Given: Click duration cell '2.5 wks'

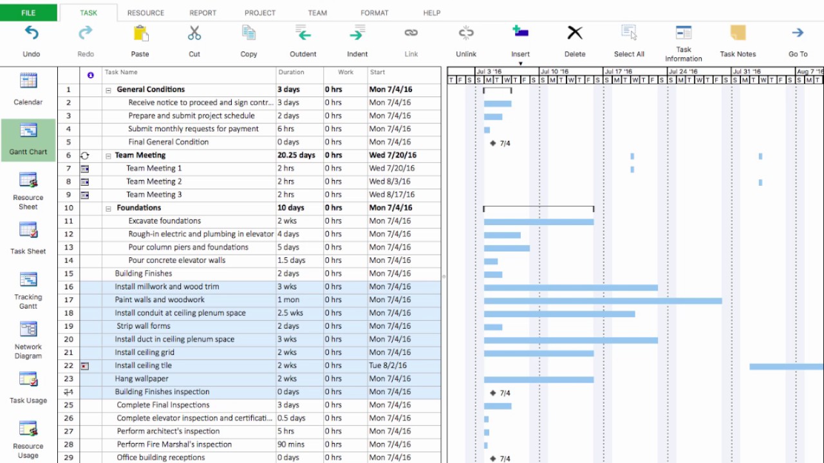Looking at the screenshot, I should [x=299, y=313].
